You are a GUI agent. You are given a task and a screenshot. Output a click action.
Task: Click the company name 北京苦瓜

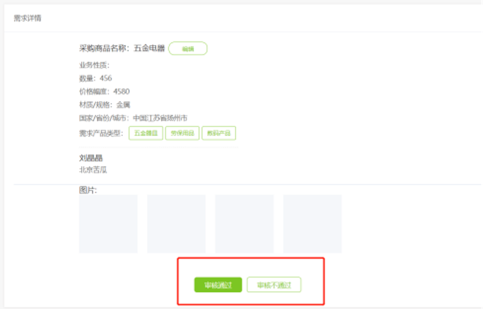click(x=93, y=170)
